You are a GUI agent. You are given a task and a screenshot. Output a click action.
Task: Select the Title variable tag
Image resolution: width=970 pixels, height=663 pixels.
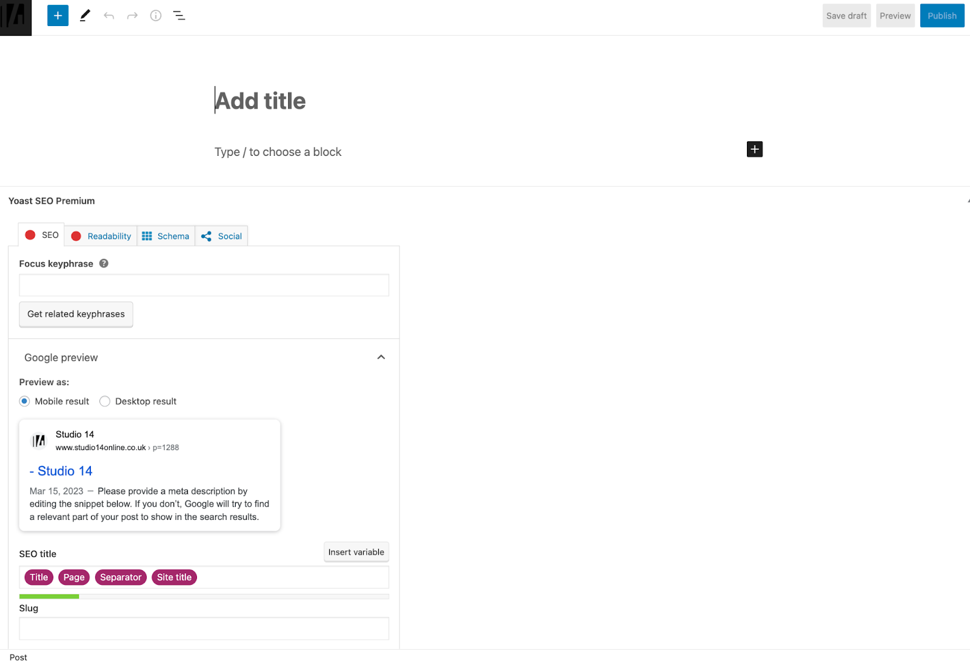pyautogui.click(x=39, y=577)
